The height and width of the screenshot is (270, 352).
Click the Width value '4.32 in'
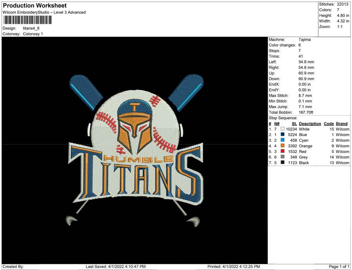[343, 21]
